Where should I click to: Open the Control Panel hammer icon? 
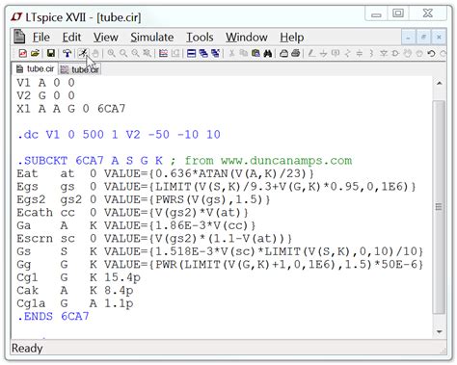(x=67, y=53)
